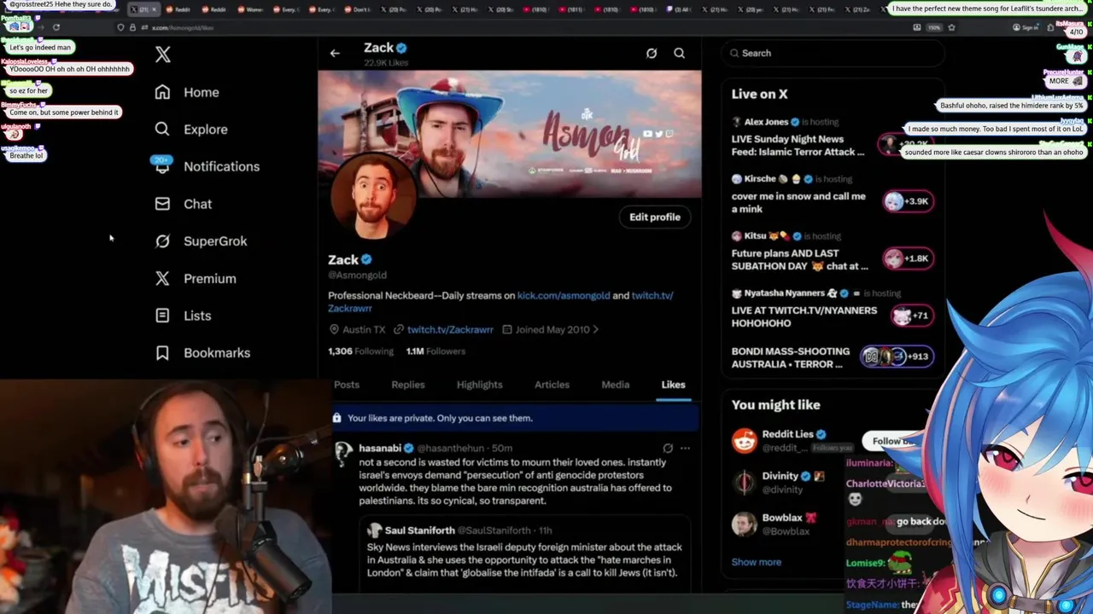Open Asmongold profile picture
This screenshot has height=614, width=1093.
tap(373, 196)
